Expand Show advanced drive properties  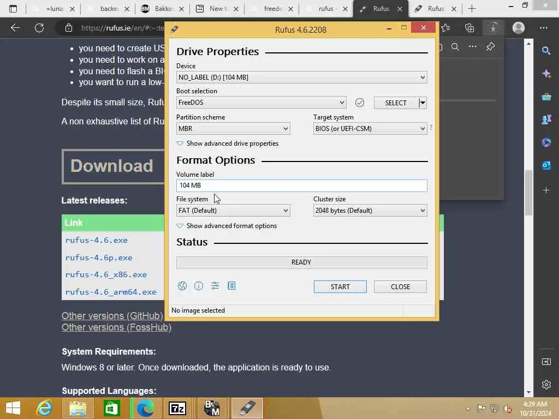(228, 143)
